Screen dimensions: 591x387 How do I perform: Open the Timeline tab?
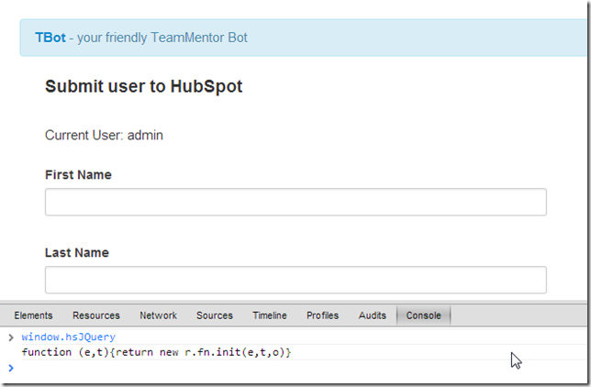270,315
